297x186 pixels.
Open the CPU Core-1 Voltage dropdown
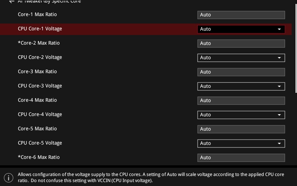[241, 29]
